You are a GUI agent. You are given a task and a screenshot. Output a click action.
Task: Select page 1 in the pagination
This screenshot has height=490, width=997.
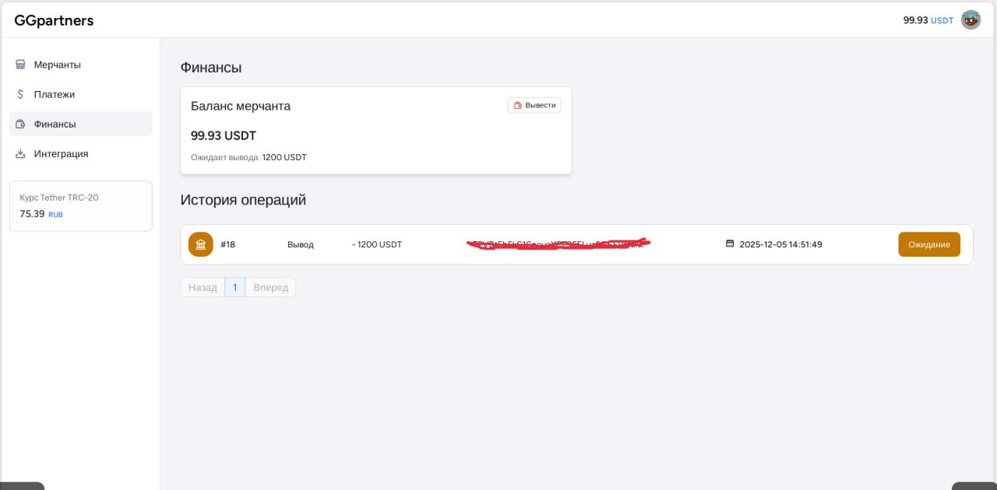(x=234, y=287)
